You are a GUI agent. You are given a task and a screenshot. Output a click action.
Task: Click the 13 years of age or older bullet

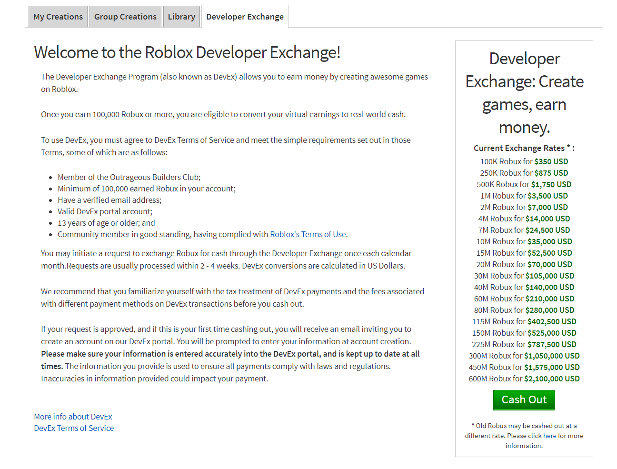click(x=106, y=223)
